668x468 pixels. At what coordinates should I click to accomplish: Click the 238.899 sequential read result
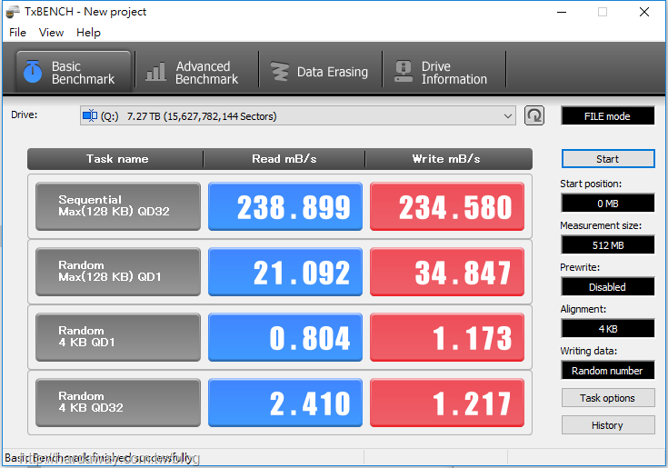(285, 206)
